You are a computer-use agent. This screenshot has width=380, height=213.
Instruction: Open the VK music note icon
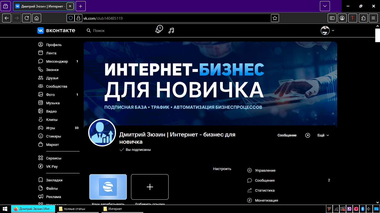pos(171,31)
